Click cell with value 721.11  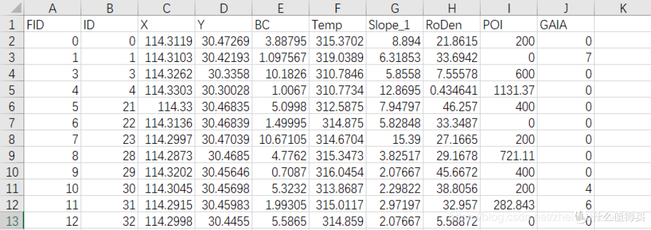point(509,155)
